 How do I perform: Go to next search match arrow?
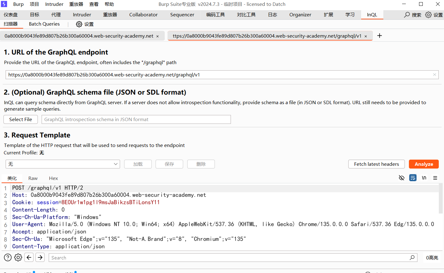pyautogui.click(x=40, y=257)
